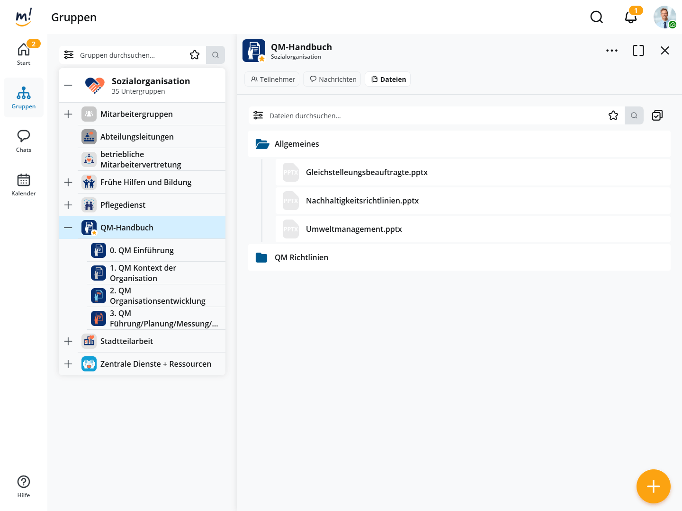The height and width of the screenshot is (511, 682).
Task: Open group filter settings icon
Action: [69, 55]
